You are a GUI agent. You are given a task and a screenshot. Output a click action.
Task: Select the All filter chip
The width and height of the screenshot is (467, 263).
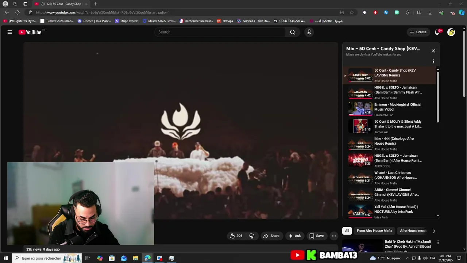coord(347,231)
